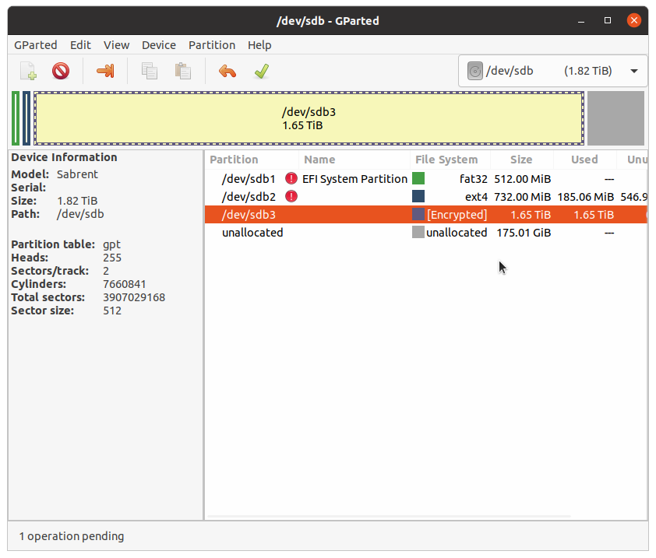Select the unallocated row in partition list
Screen dimensions: 656x558
[x=426, y=233]
